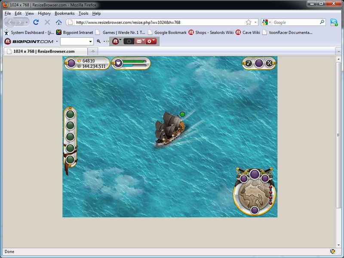Click the heart icon on the health panel
344x258 pixels.
[x=118, y=63]
